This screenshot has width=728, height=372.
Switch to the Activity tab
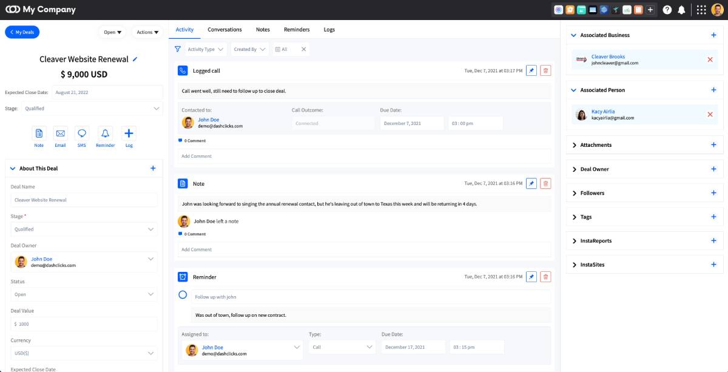pyautogui.click(x=184, y=29)
